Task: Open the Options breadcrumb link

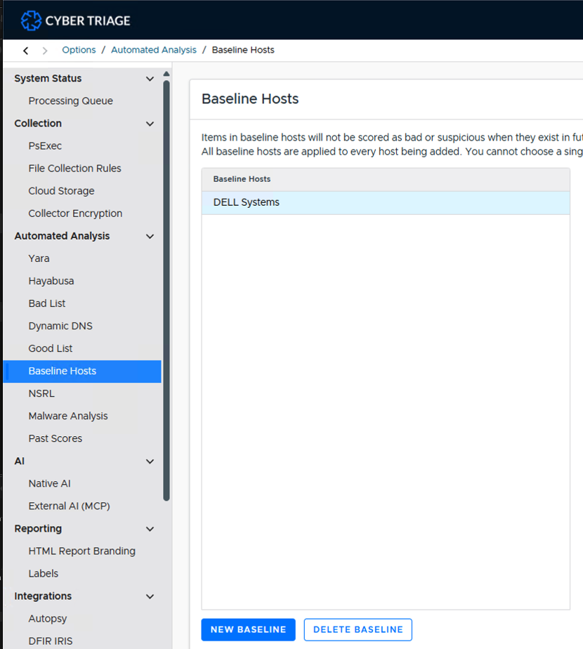Action: click(x=79, y=50)
